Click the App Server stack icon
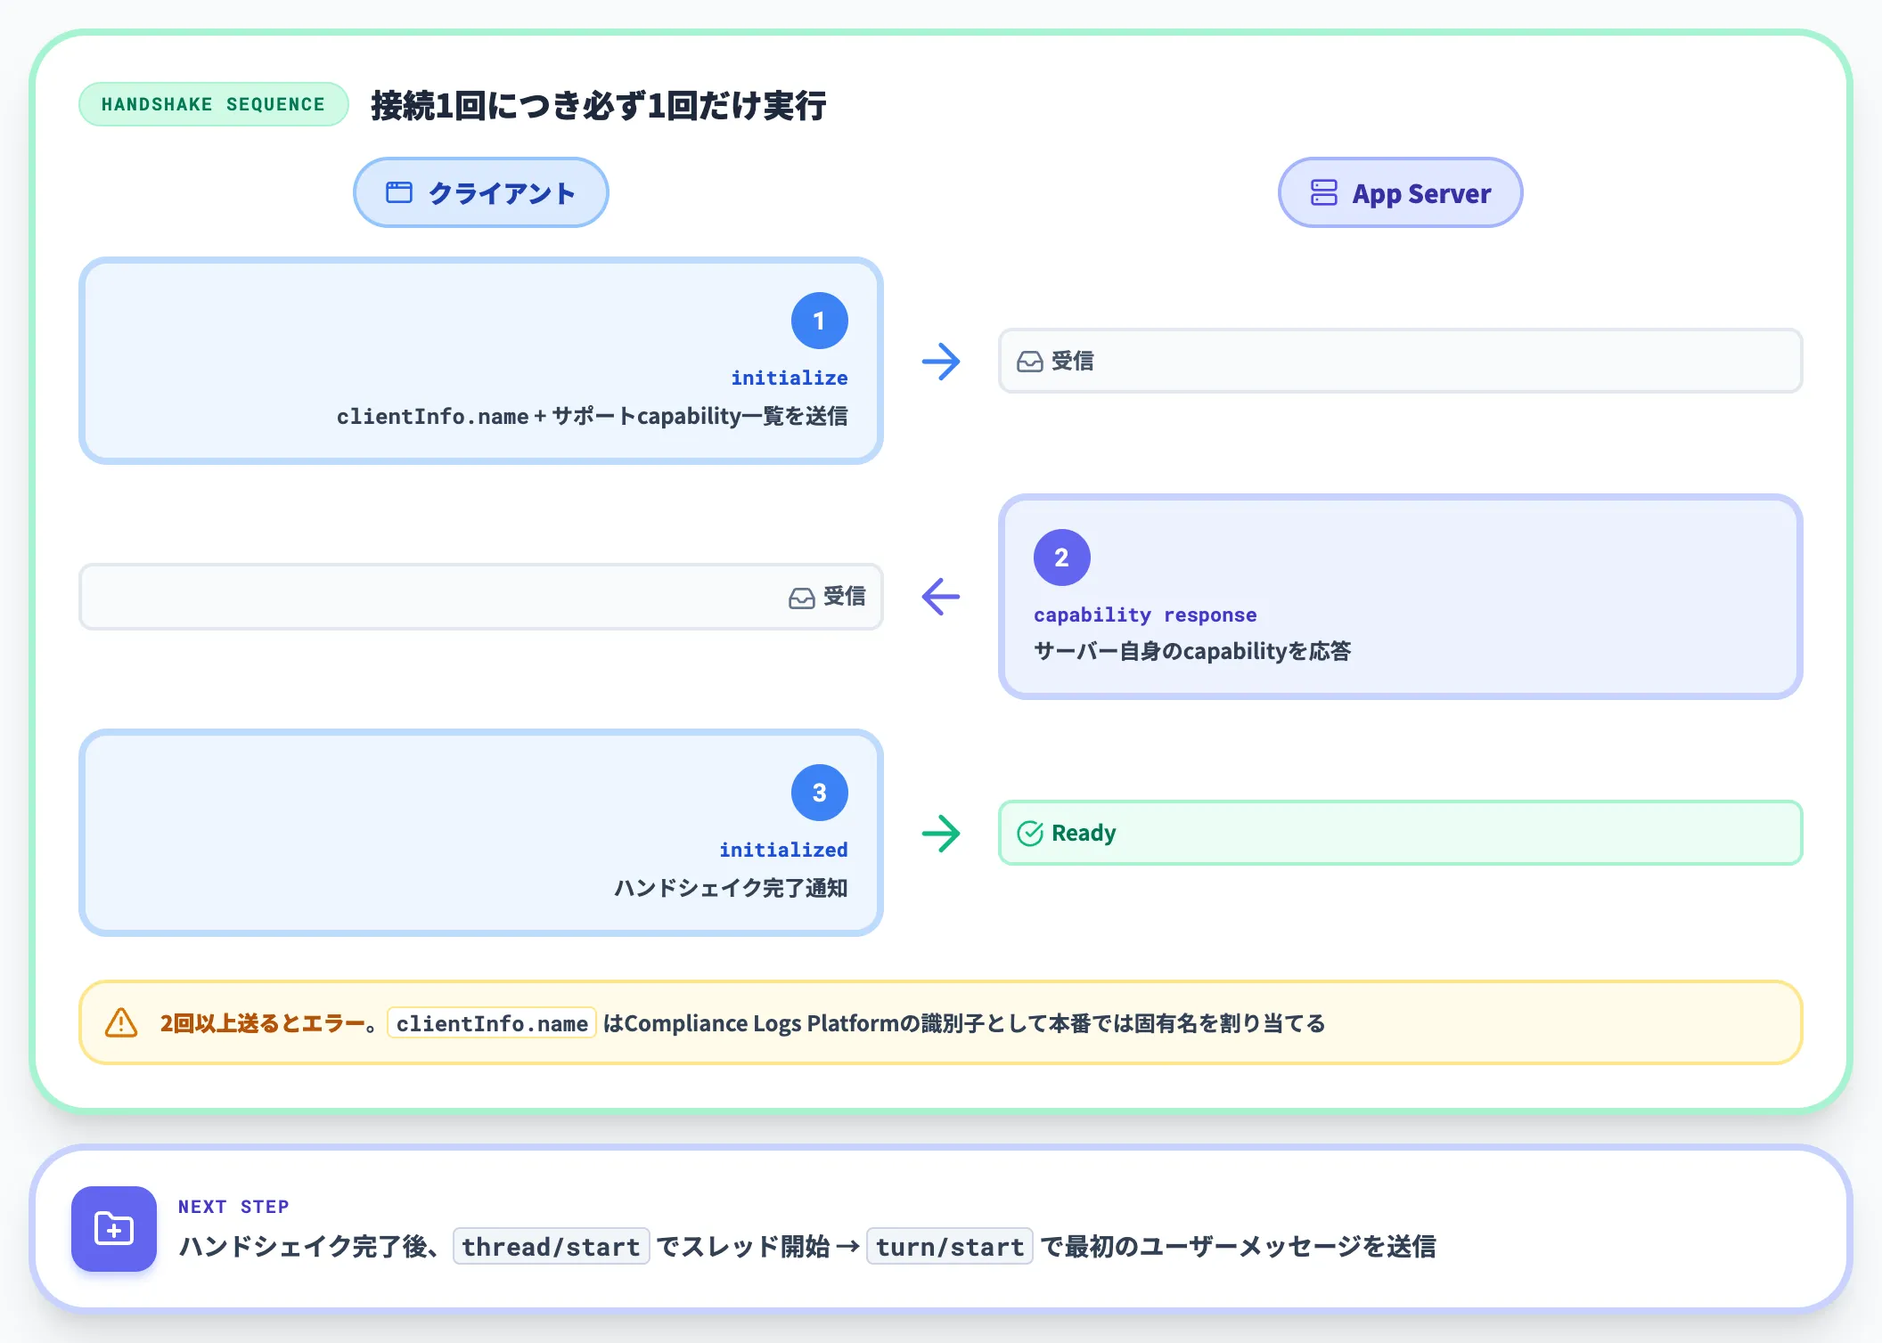The image size is (1882, 1343). click(x=1323, y=192)
